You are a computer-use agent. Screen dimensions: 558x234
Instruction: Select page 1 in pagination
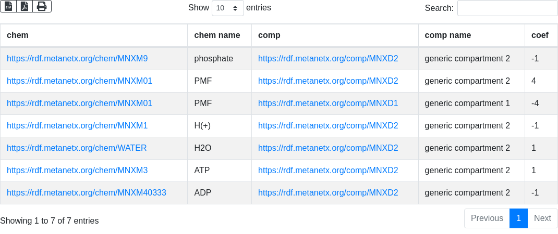pyautogui.click(x=518, y=218)
